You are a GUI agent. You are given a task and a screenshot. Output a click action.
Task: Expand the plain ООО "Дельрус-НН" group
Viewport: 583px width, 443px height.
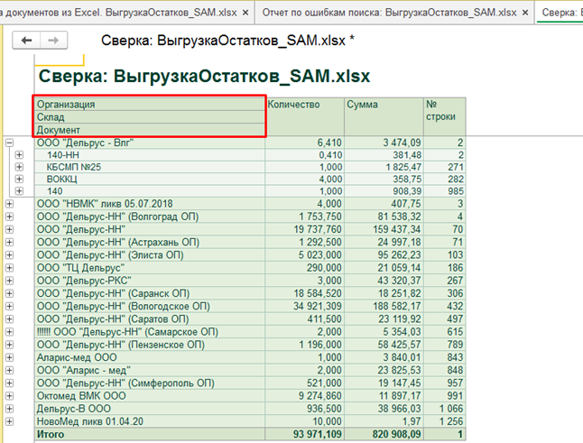pyautogui.click(x=9, y=229)
